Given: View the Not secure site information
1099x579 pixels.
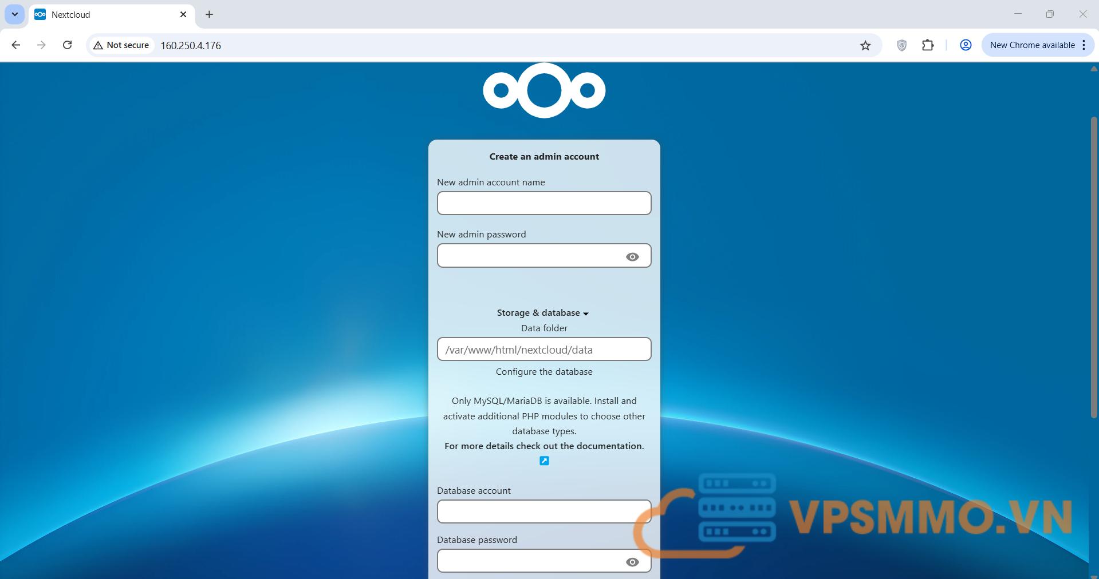Looking at the screenshot, I should [x=121, y=45].
